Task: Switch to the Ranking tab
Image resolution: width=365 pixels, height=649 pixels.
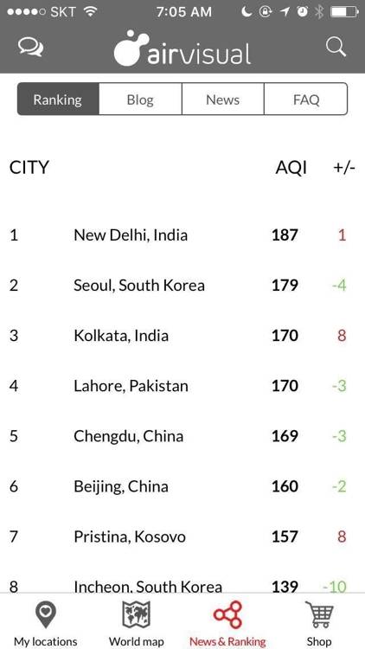Action: pos(58,100)
